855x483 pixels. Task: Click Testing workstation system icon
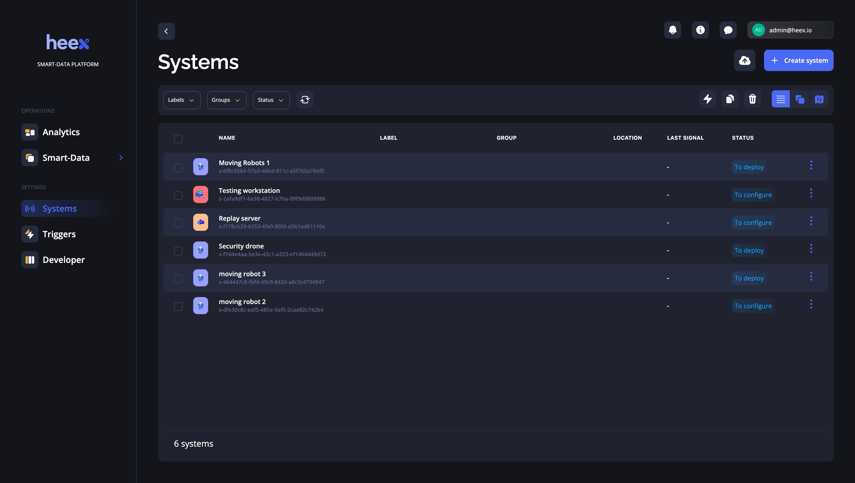(200, 195)
